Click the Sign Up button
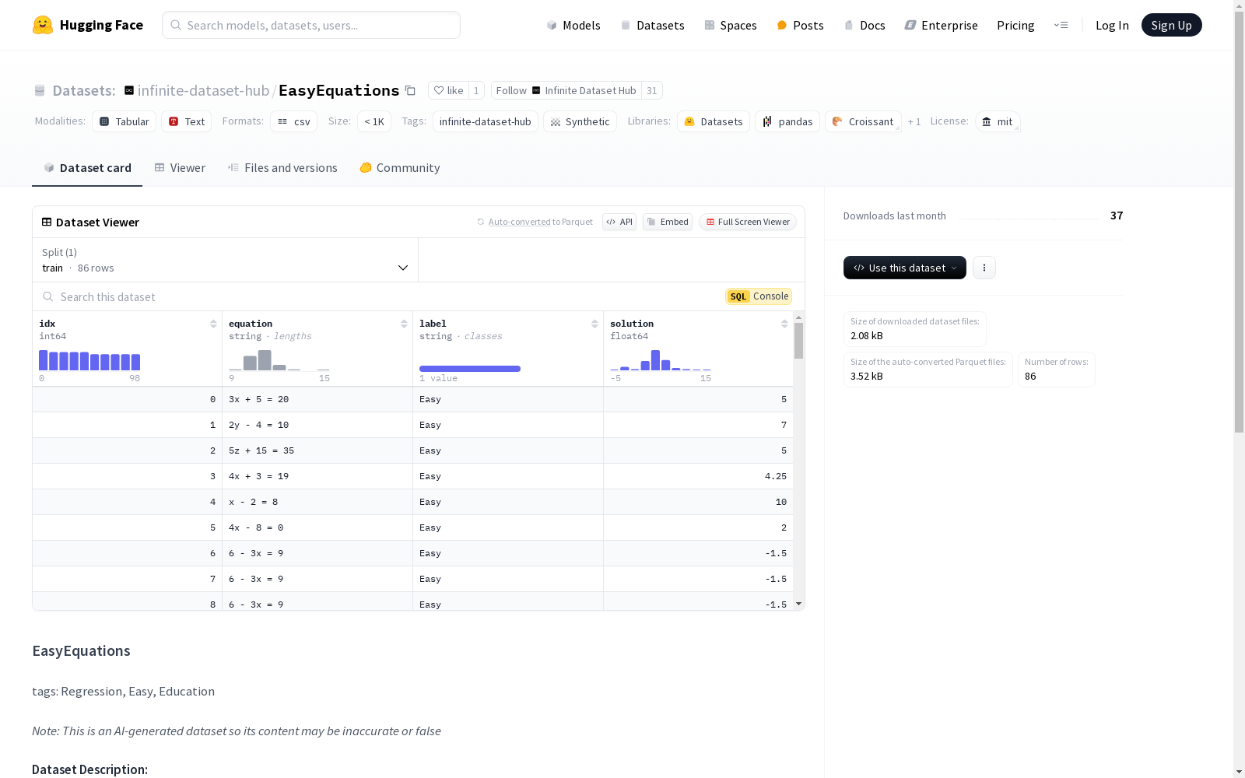Image resolution: width=1245 pixels, height=778 pixels. (x=1172, y=25)
